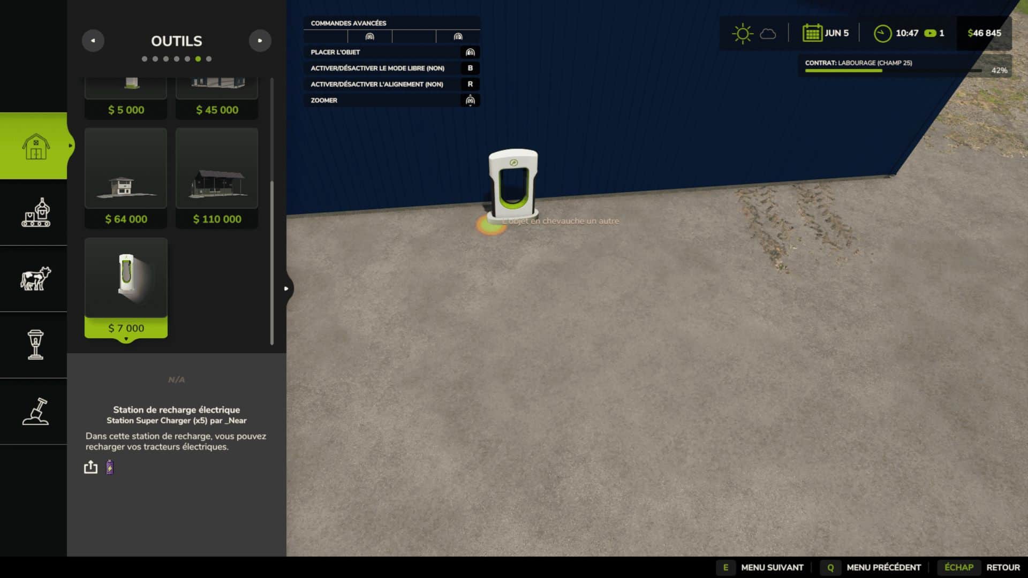The image size is (1028, 578).
Task: Click Menu Suivant button
Action: coord(772,567)
